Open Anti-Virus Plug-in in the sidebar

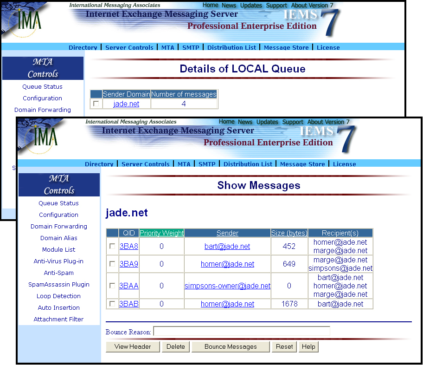tap(58, 261)
